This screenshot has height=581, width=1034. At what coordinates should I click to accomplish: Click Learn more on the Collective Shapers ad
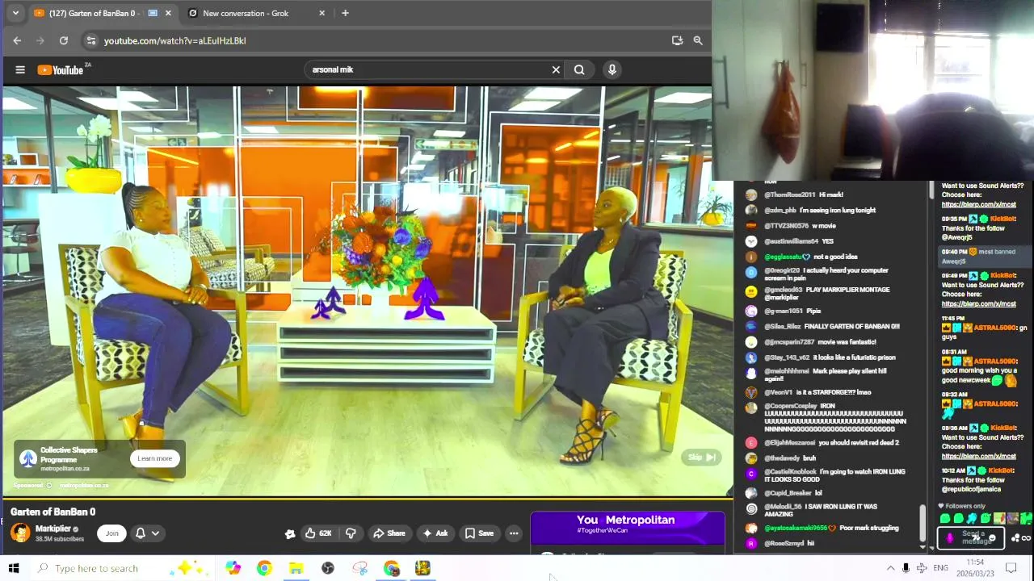pos(154,458)
